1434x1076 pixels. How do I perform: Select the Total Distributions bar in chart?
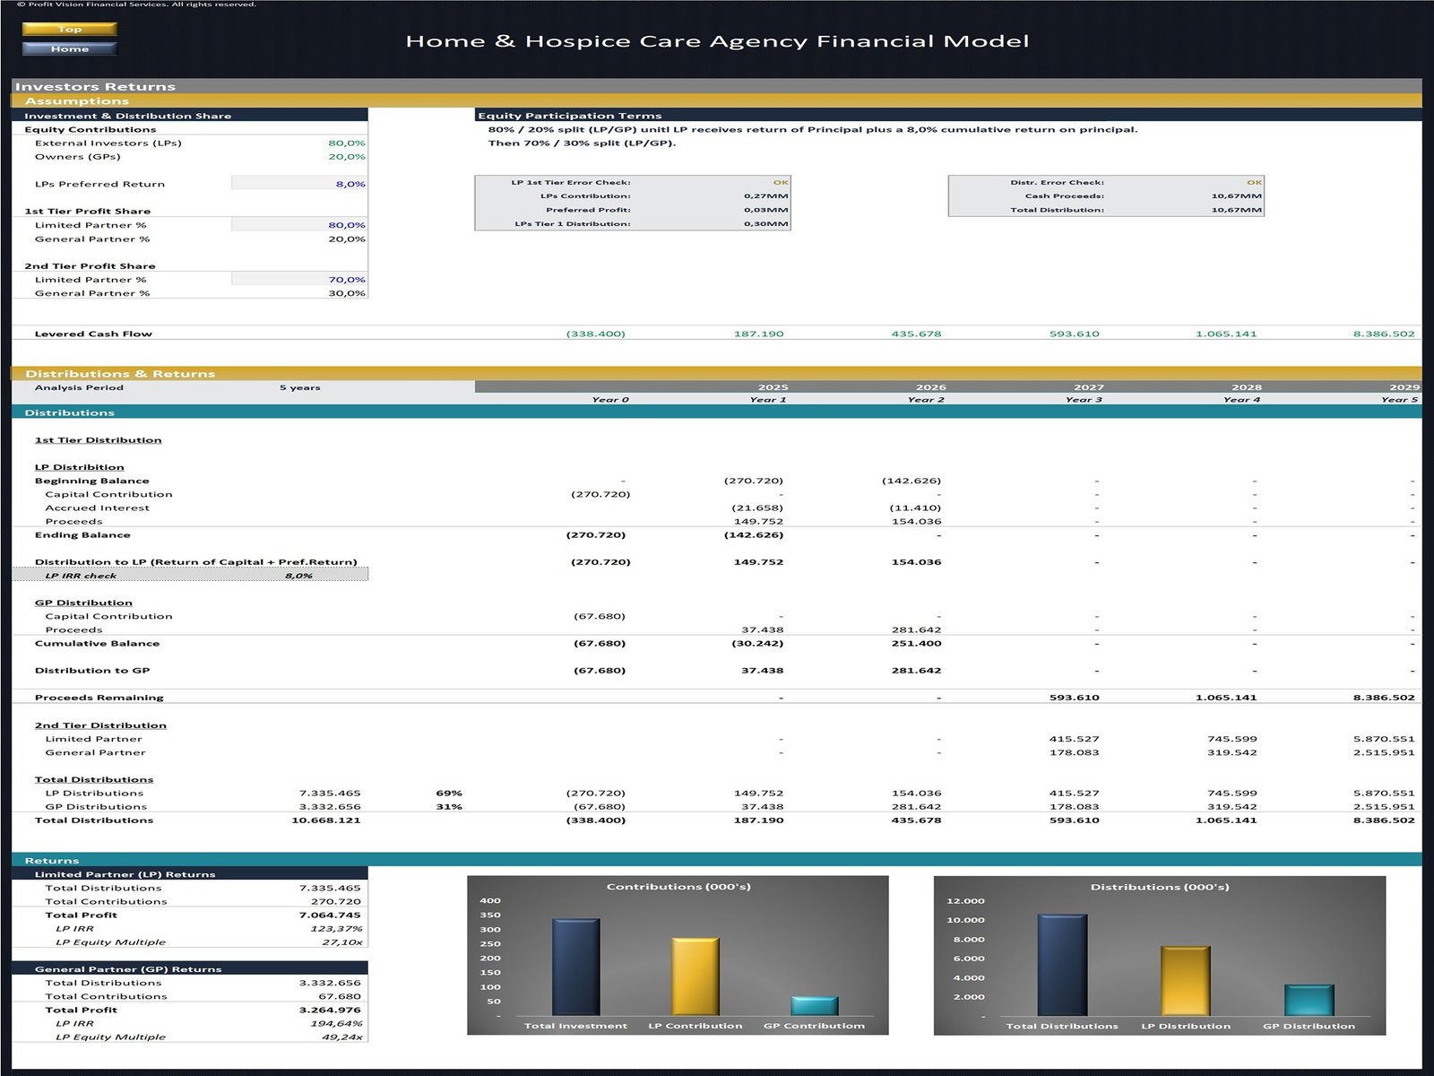(1062, 965)
